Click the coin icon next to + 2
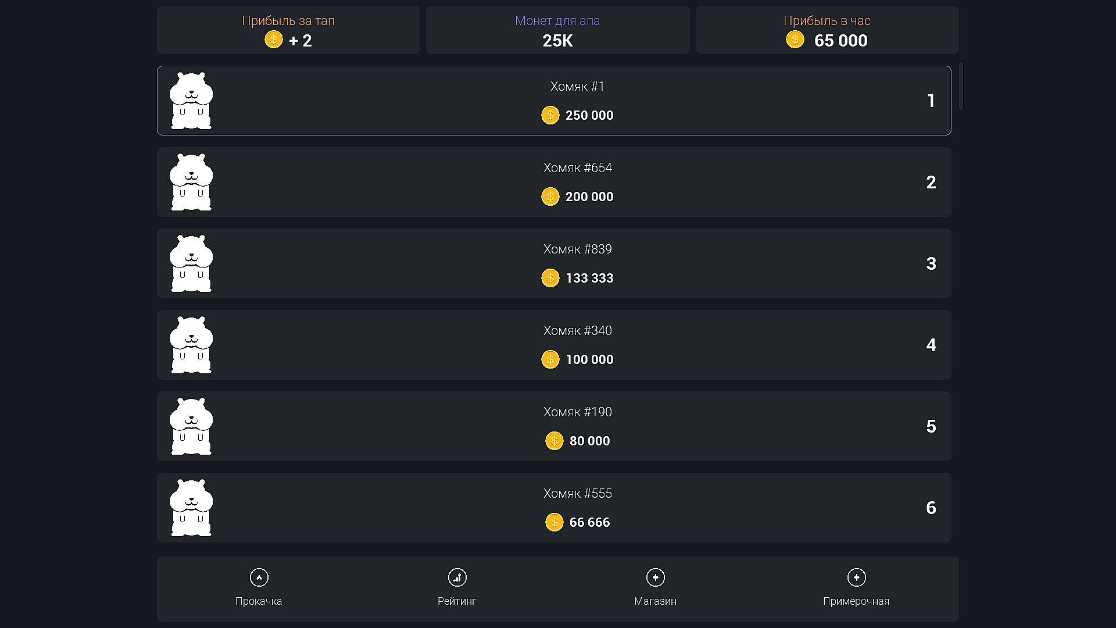Viewport: 1116px width, 628px height. (x=273, y=40)
